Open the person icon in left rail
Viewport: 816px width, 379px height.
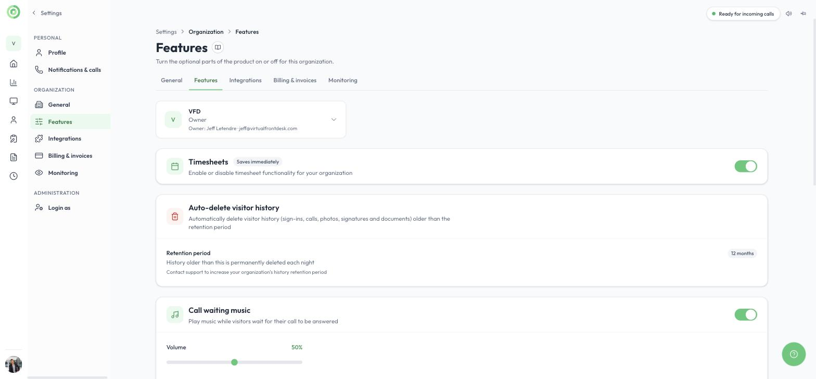[x=14, y=120]
